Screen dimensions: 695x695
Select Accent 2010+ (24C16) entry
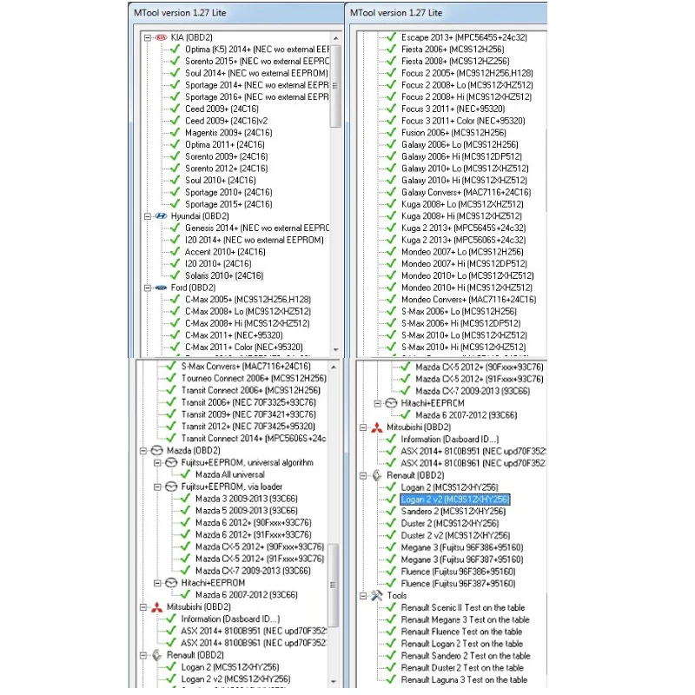[225, 252]
